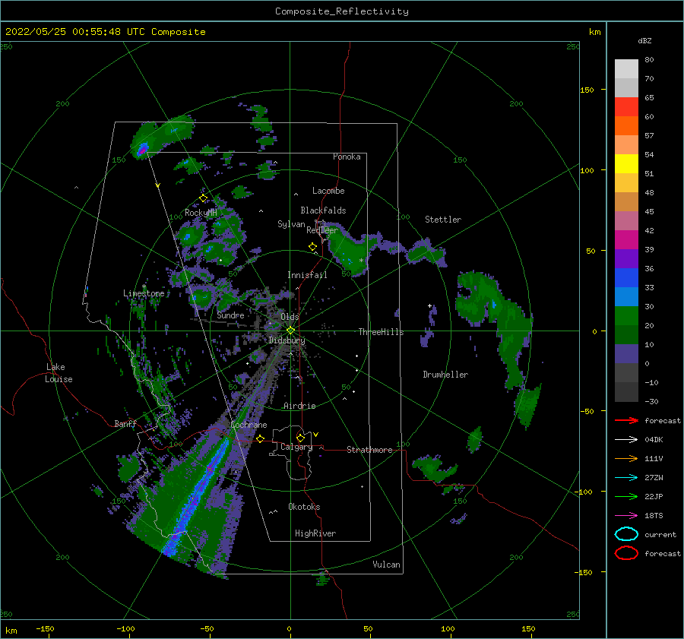Click the dBZ legend heading

click(x=644, y=40)
